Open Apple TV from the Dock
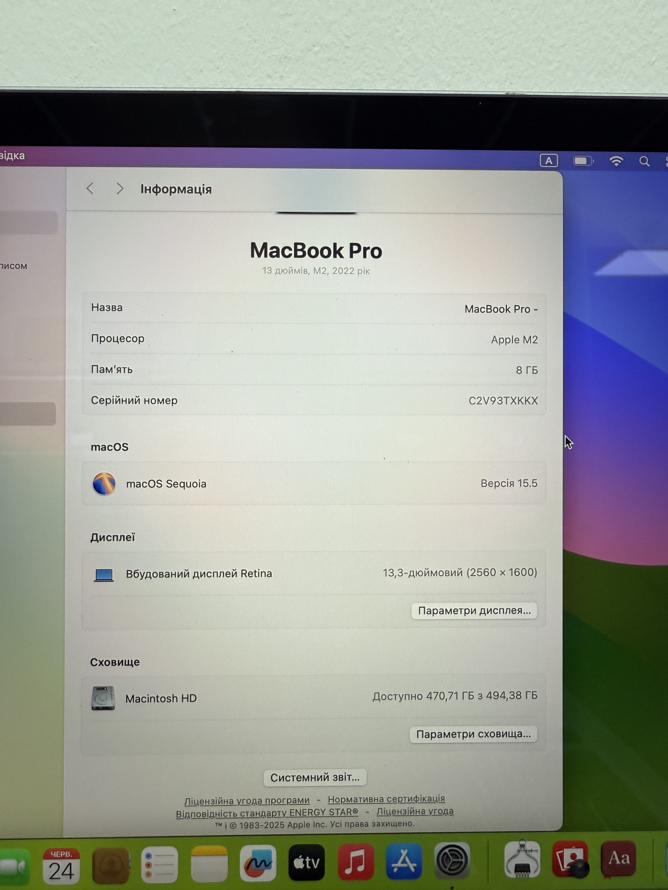 (x=307, y=863)
